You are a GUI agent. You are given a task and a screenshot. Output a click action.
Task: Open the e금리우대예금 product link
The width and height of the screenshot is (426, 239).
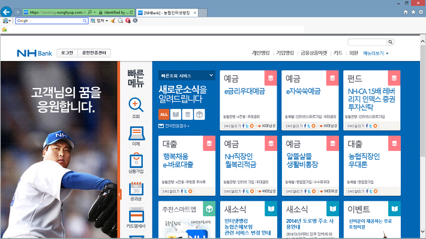pyautogui.click(x=245, y=92)
